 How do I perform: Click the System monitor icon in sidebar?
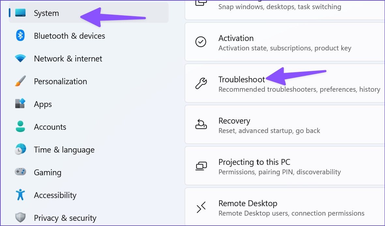click(x=20, y=13)
